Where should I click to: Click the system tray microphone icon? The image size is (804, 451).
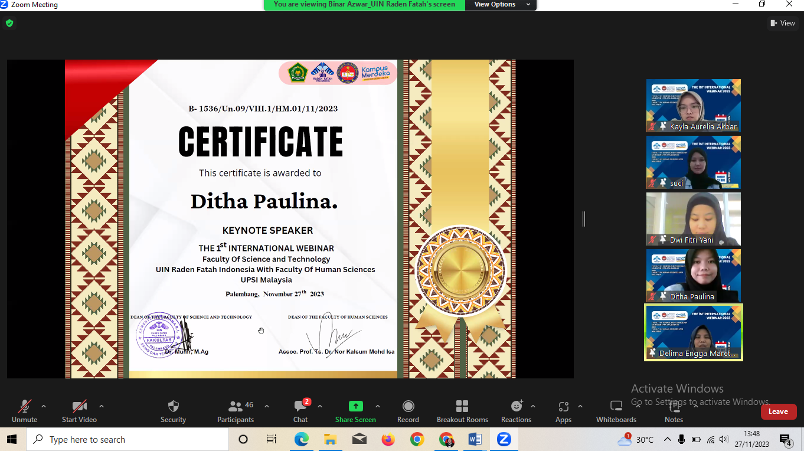pyautogui.click(x=682, y=439)
